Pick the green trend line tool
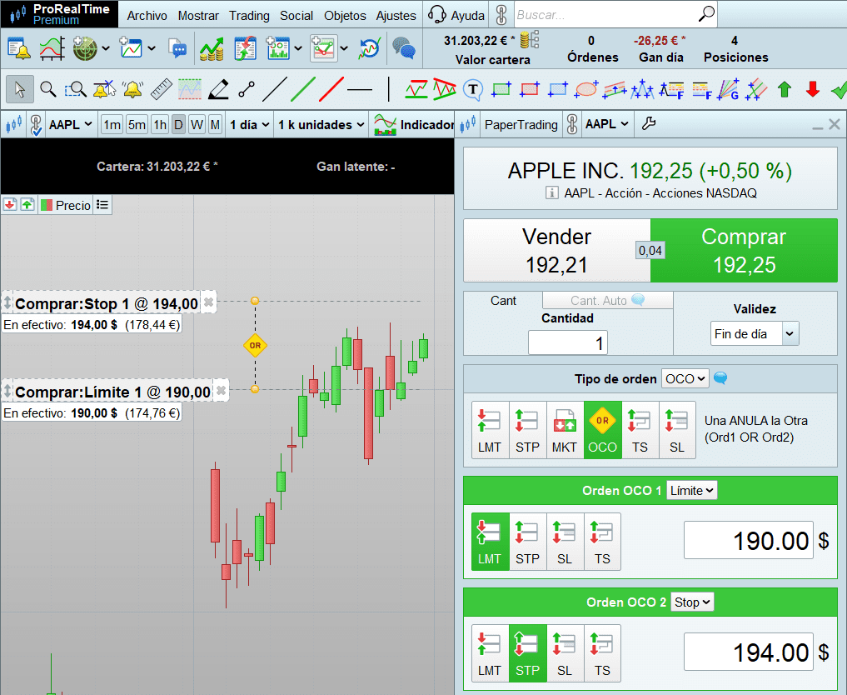The width and height of the screenshot is (847, 695). point(302,89)
